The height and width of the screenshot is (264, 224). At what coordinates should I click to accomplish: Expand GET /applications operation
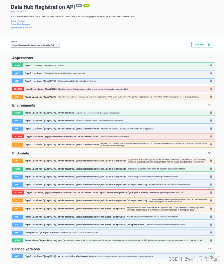pos(113,73)
